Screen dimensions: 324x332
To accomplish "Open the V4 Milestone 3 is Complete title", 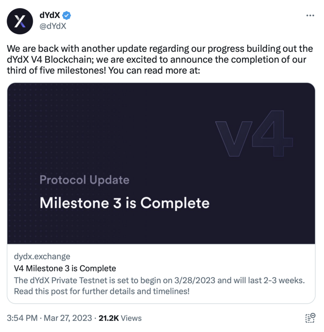I will click(65, 268).
